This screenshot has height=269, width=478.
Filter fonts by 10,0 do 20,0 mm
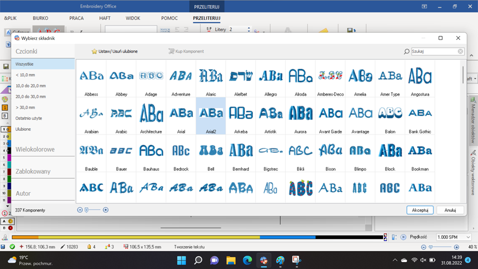pyautogui.click(x=31, y=86)
